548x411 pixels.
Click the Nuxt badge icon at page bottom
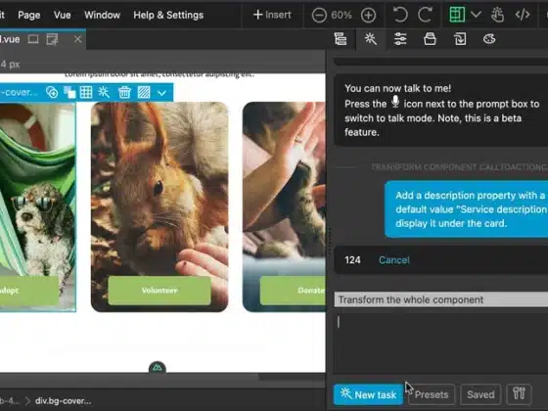pos(158,368)
